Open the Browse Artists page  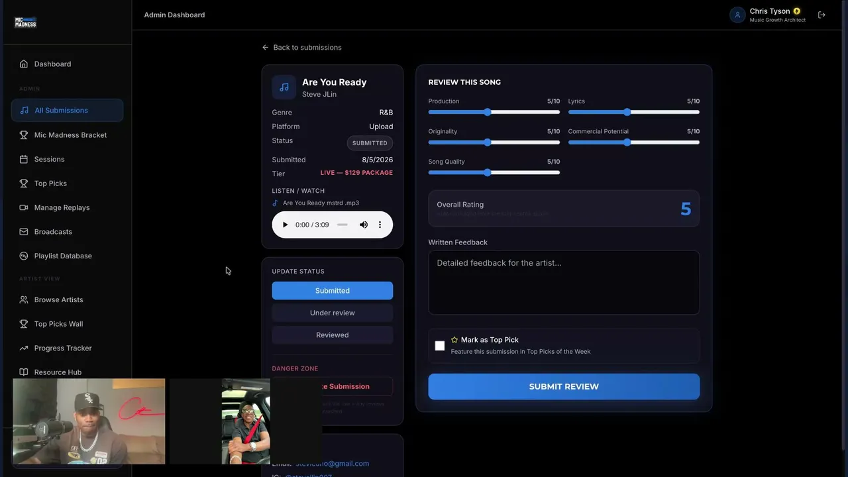coord(67,300)
